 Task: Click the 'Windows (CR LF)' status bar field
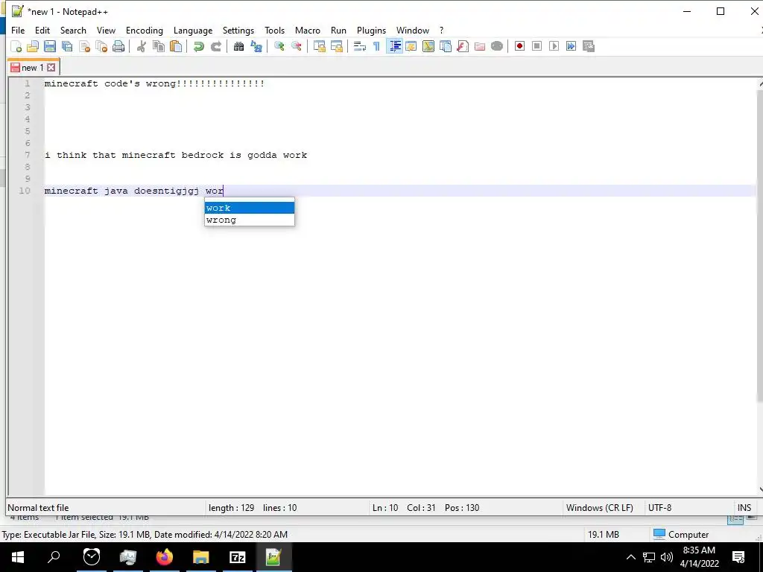pos(600,508)
